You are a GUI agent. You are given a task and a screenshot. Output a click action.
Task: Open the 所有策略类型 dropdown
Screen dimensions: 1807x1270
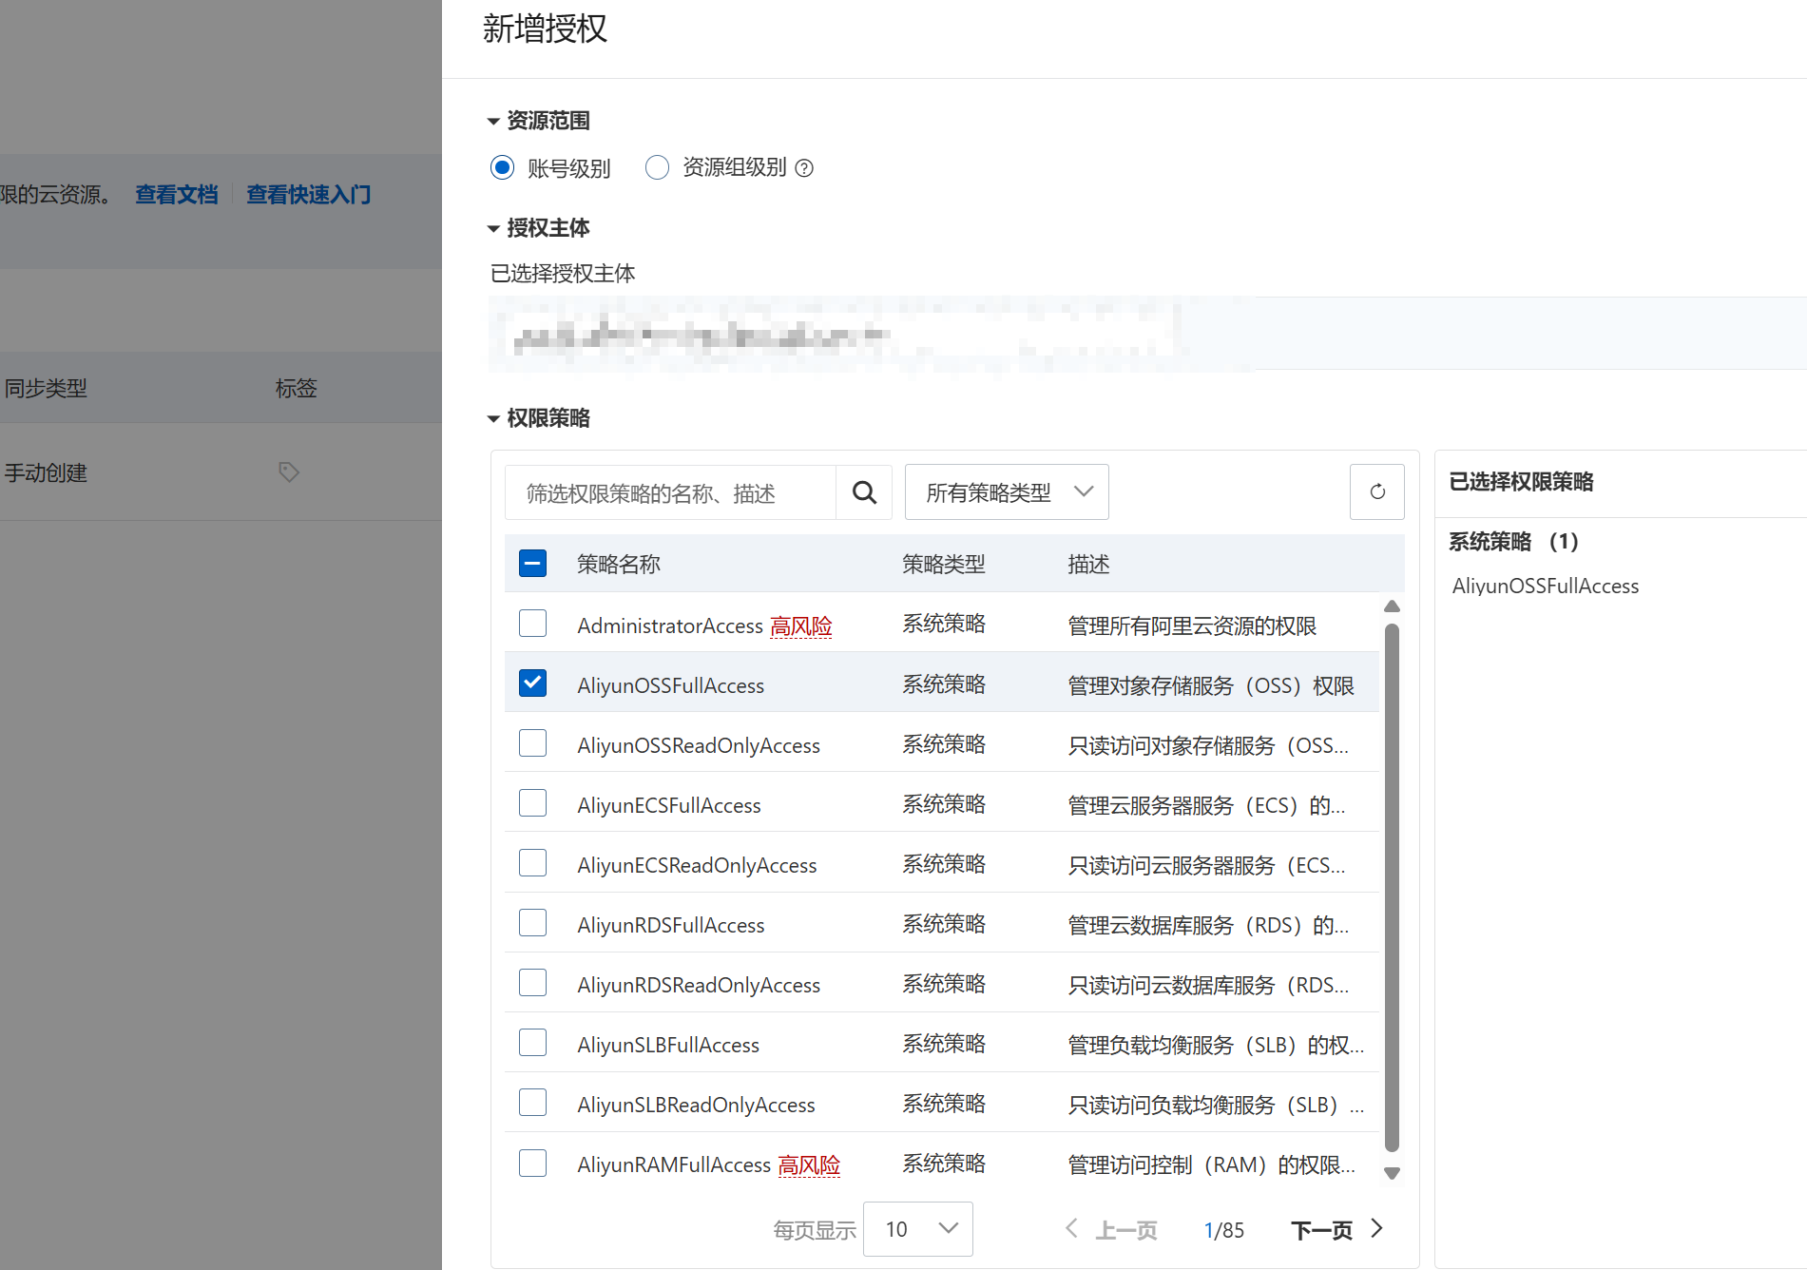(1007, 492)
